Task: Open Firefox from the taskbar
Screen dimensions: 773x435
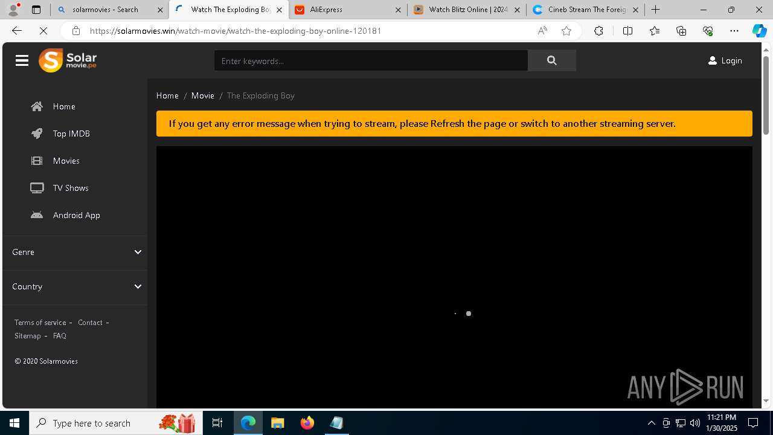Action: 307,423
